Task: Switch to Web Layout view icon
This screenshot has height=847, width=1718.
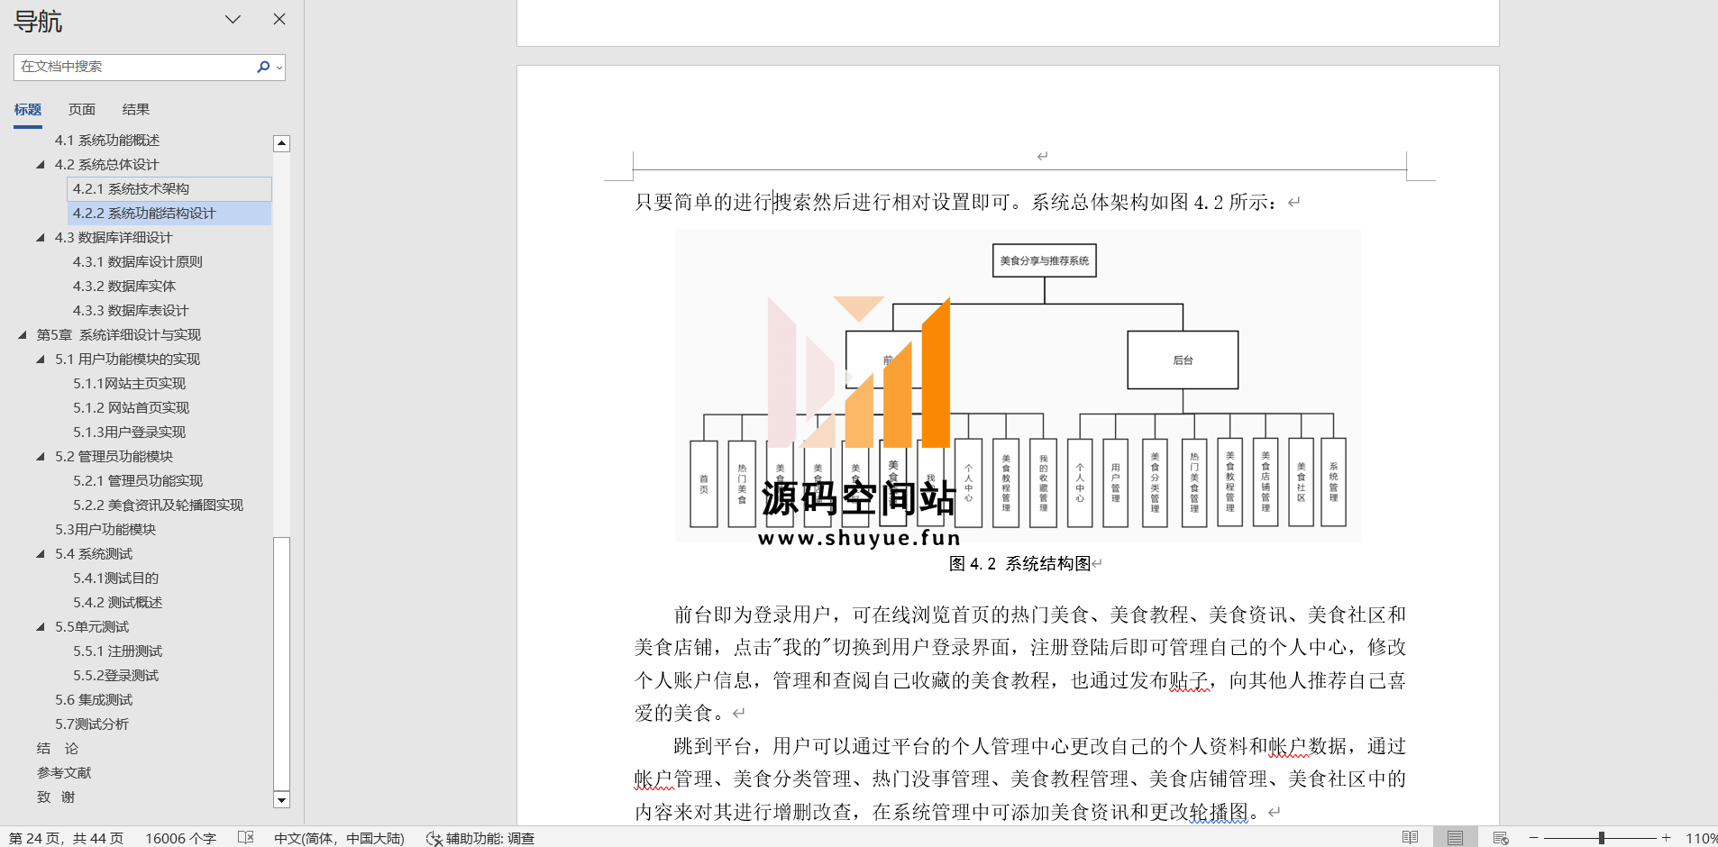Action: click(1500, 837)
